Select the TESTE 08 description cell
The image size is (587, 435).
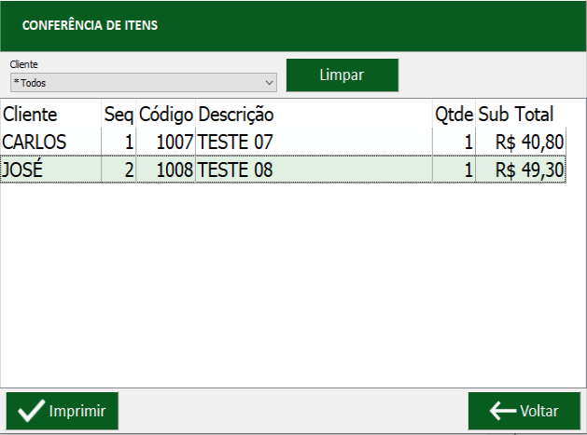(x=314, y=170)
